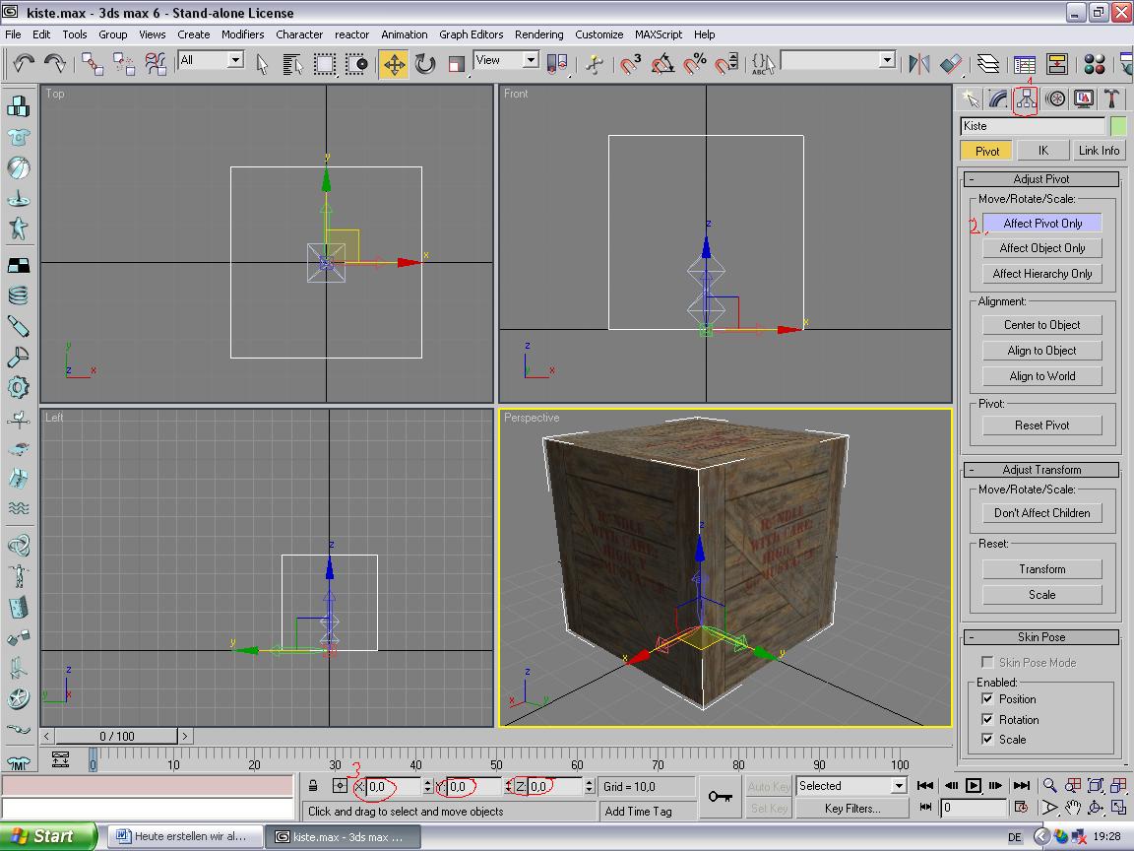The height and width of the screenshot is (851, 1134).
Task: Play the animation
Action: pos(974,786)
